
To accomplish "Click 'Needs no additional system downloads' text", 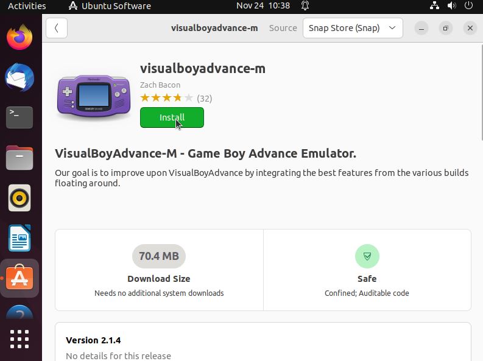I will [x=159, y=293].
